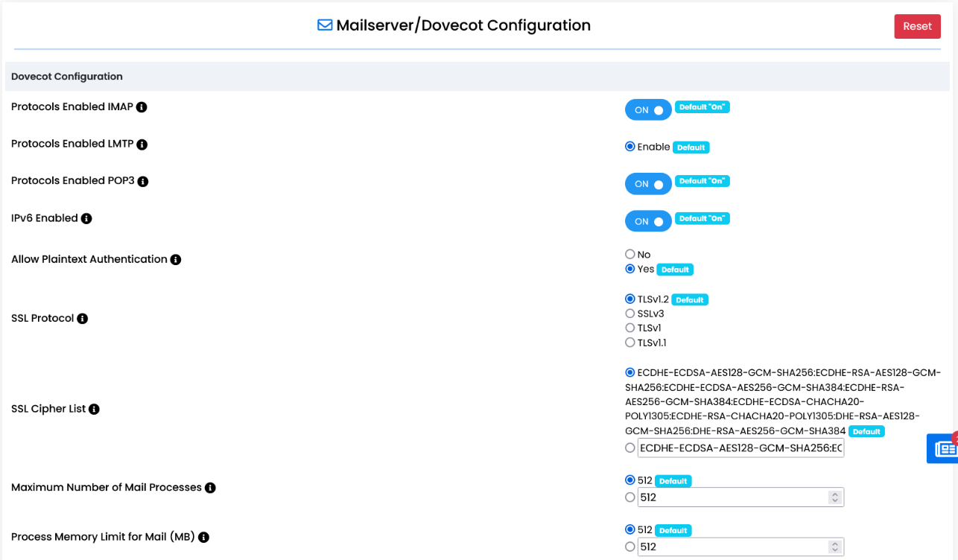
Task: Select SSLv3 as the SSL Protocol
Action: click(630, 314)
